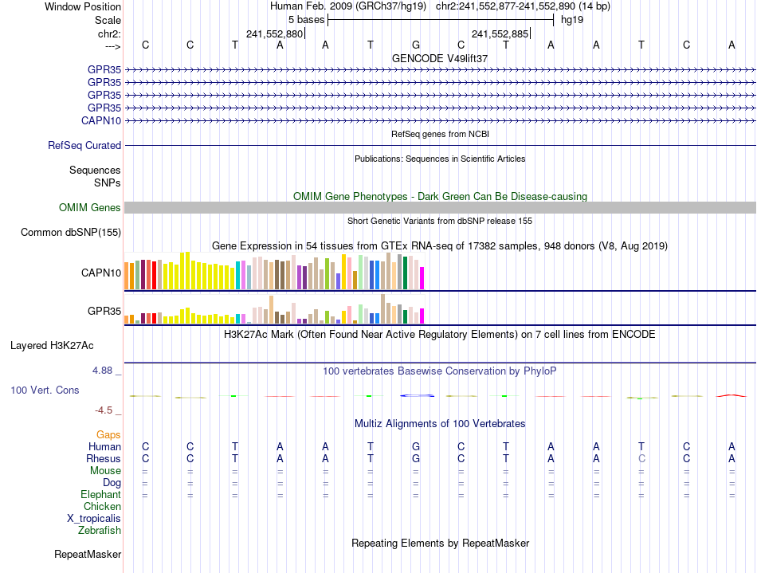Click the Sequences subtrack label
Image resolution: width=757 pixels, height=573 pixels.
point(95,170)
